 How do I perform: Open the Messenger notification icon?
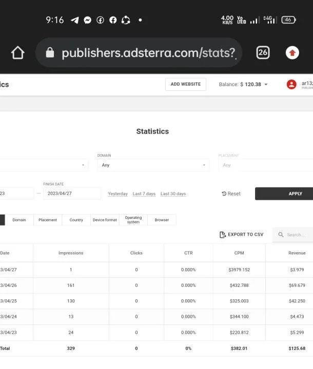tap(87, 20)
